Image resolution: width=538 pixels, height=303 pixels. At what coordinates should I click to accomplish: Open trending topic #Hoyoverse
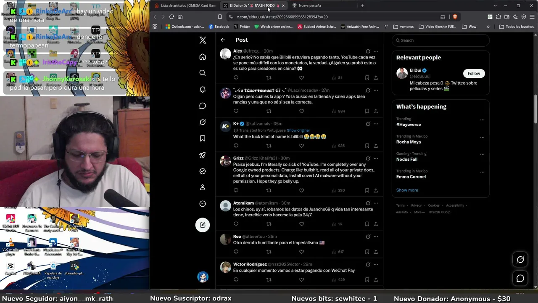click(409, 125)
